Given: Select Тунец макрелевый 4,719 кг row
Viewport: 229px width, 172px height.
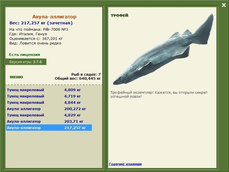Looking at the screenshot, I should click(49, 96).
